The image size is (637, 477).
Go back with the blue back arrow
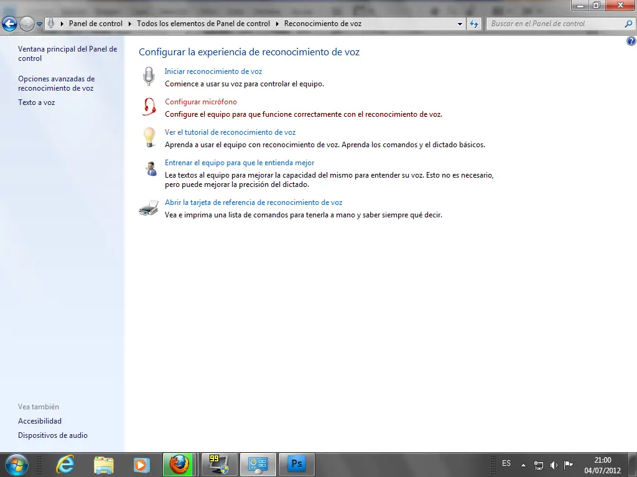tap(10, 24)
